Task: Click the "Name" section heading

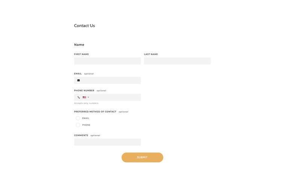Action: (79, 45)
